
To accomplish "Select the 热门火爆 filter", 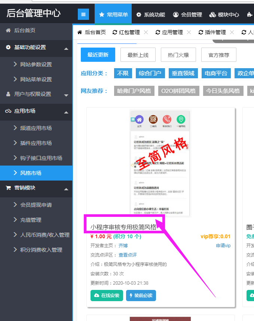I will (178, 55).
